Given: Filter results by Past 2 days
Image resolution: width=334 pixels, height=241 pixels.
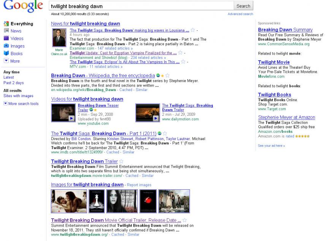Looking at the screenshot, I should point(13,83).
